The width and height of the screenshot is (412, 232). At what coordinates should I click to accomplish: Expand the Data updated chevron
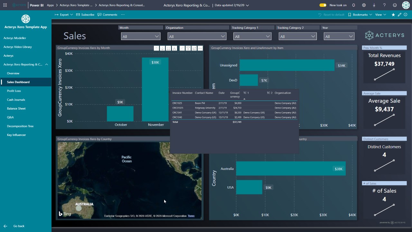pos(247,5)
